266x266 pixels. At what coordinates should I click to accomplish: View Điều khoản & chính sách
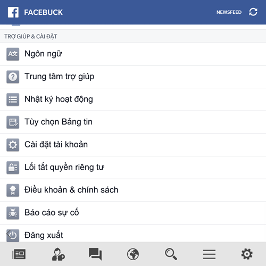pyautogui.click(x=133, y=190)
